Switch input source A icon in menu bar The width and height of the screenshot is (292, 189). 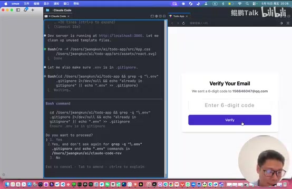click(x=215, y=4)
